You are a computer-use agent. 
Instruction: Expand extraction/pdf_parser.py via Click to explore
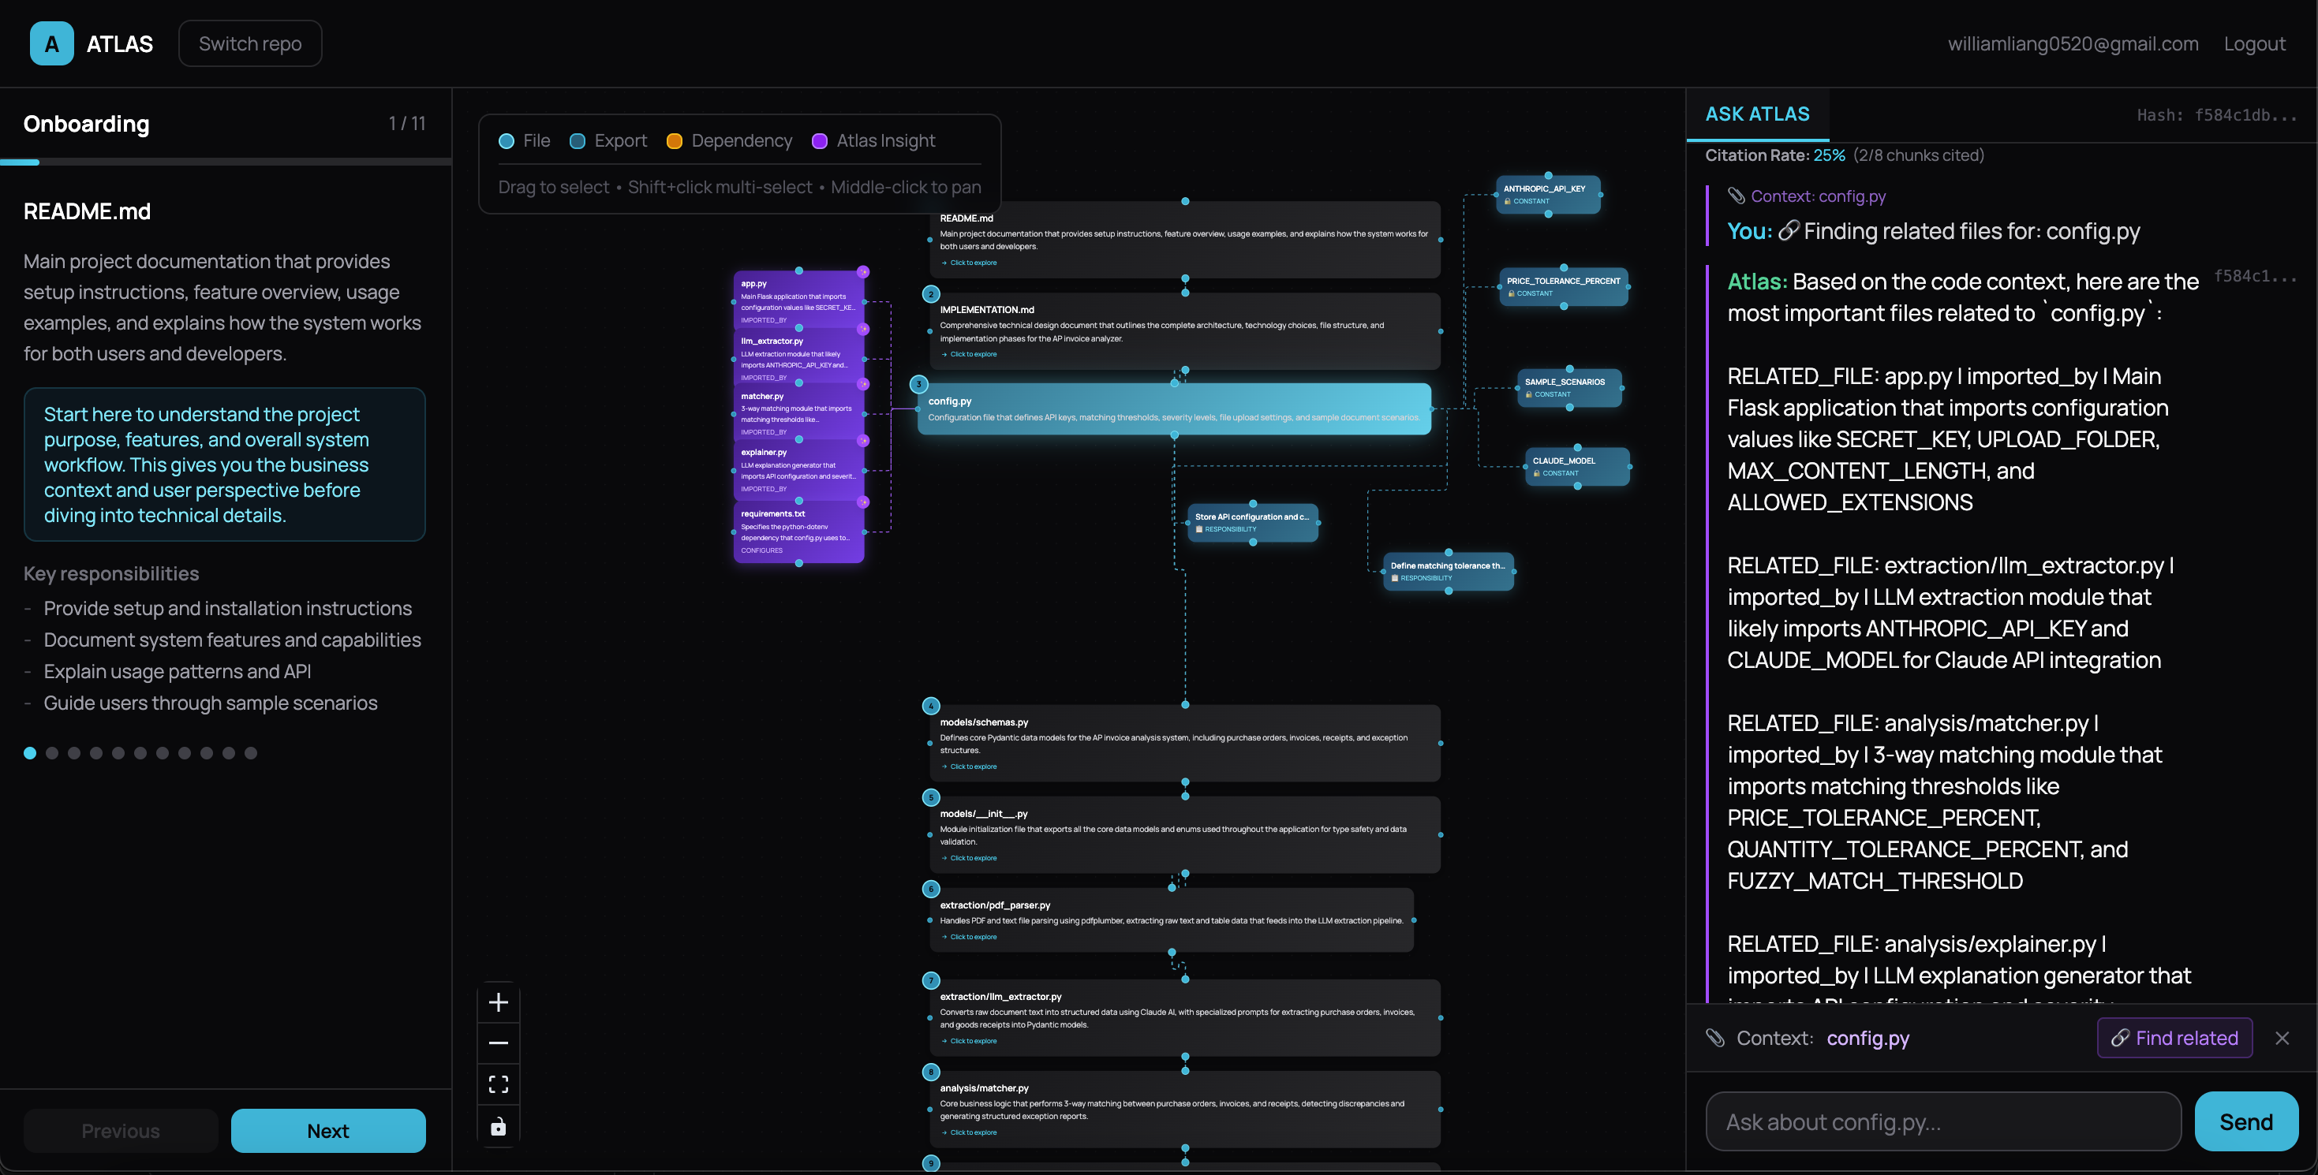point(973,937)
